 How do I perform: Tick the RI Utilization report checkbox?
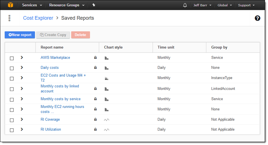[x=12, y=130]
